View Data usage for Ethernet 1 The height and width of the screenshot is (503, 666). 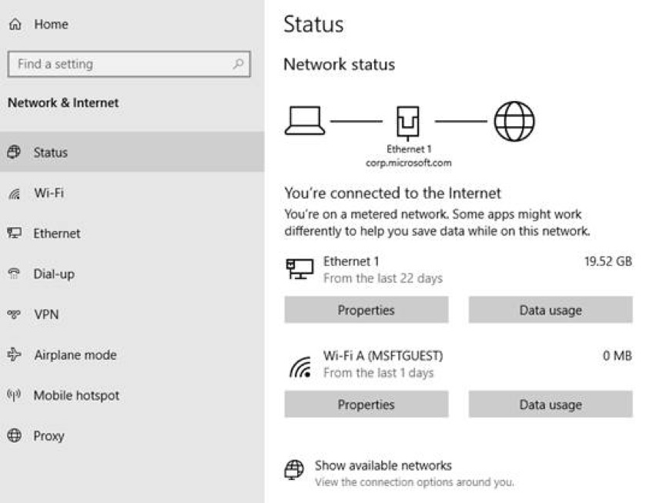click(550, 310)
